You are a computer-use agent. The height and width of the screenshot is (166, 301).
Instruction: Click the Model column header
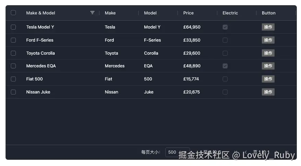point(150,13)
